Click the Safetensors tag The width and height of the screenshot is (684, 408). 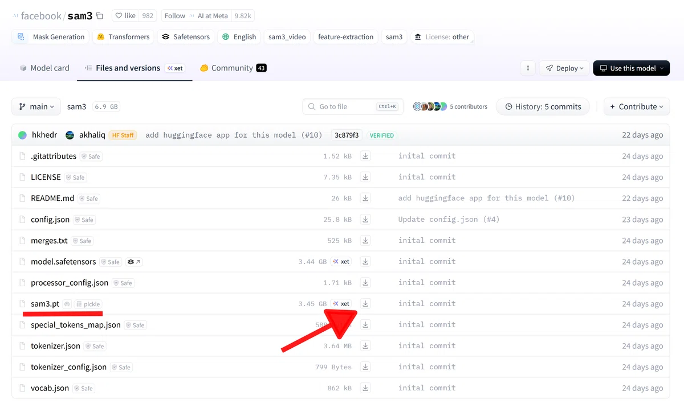click(186, 37)
